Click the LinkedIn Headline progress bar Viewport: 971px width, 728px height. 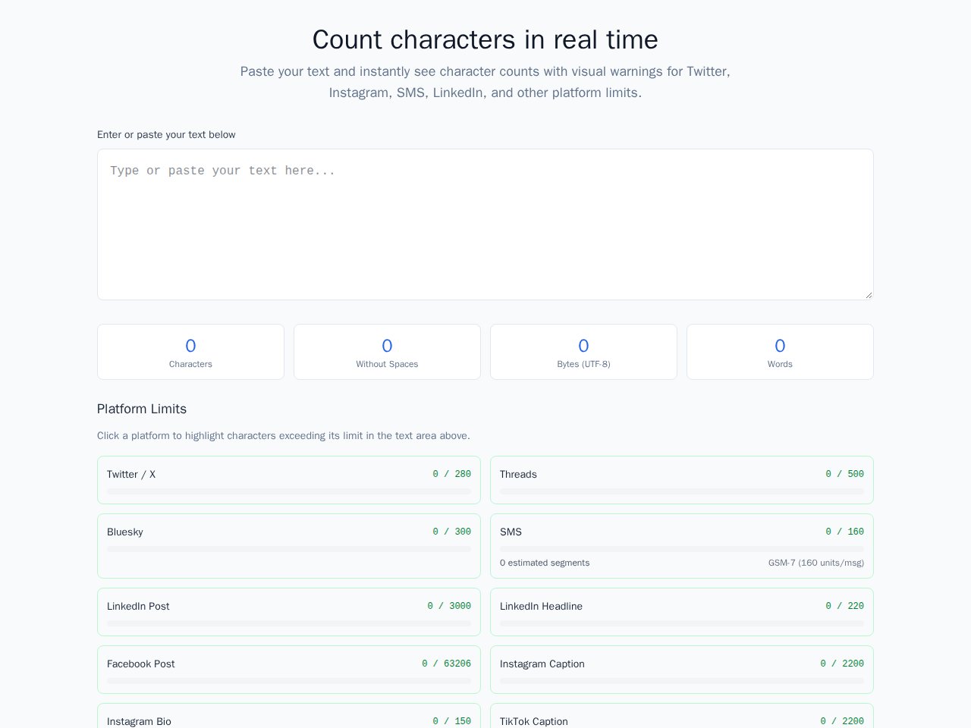tap(682, 623)
